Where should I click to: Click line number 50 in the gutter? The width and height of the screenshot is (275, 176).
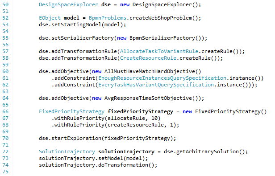[x=5, y=4]
